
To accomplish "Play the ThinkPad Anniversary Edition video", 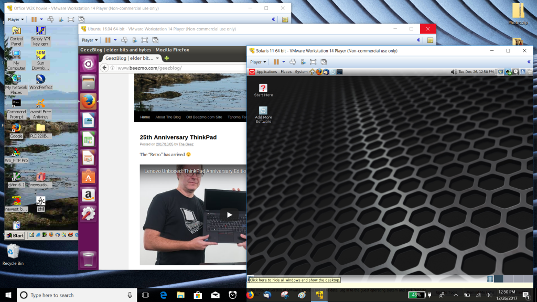I will 229,214.
